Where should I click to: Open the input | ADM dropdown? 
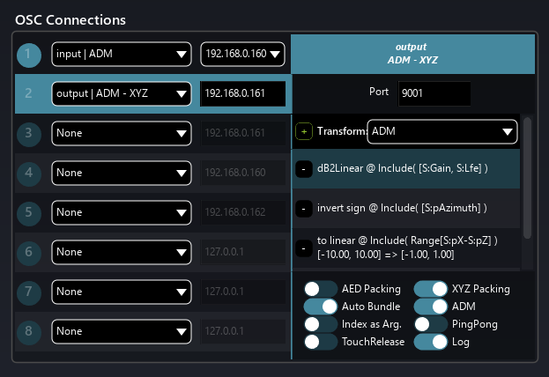coord(121,55)
